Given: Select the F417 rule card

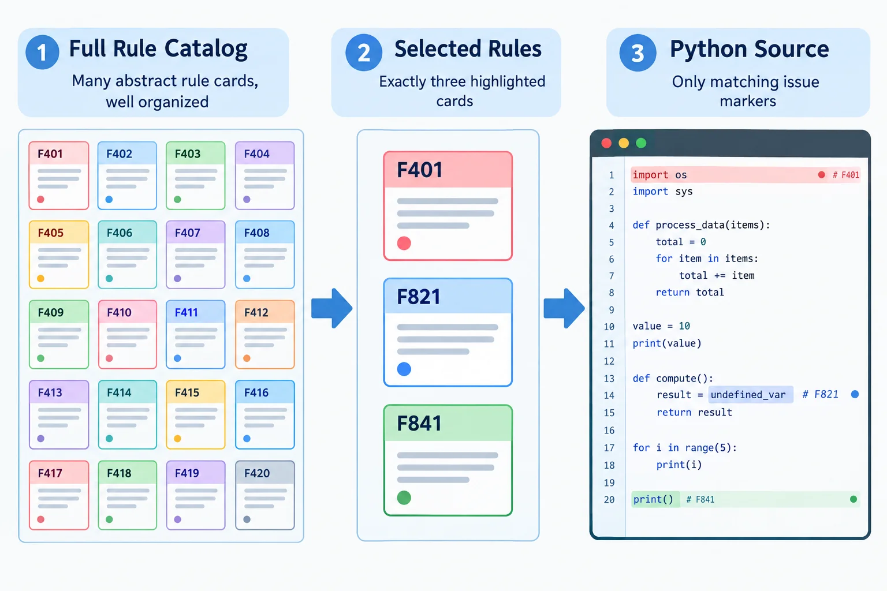Looking at the screenshot, I should pos(59,495).
